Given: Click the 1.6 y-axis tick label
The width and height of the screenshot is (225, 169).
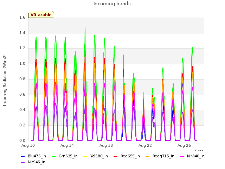Looking at the screenshot, I should pos(22,18).
